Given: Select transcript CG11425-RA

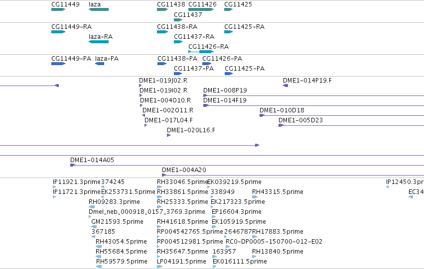Looking at the screenshot, I should (229, 32).
